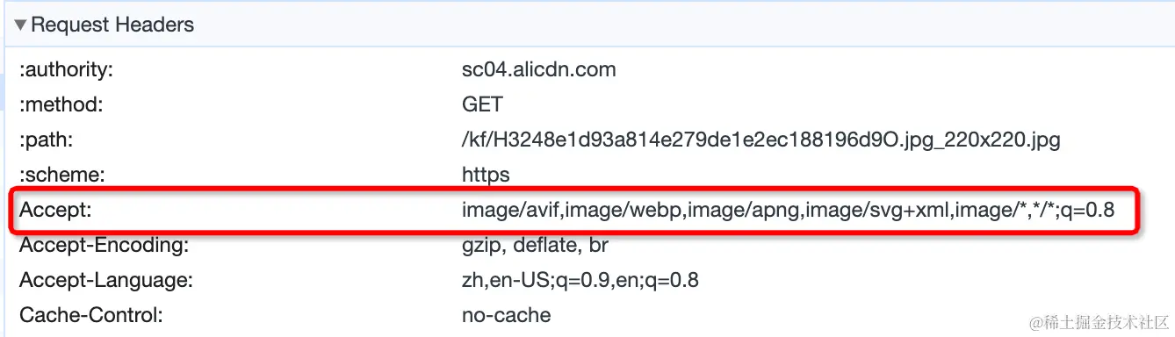The image size is (1175, 337).
Task: Select the :scheme header name
Action: [x=60, y=175]
